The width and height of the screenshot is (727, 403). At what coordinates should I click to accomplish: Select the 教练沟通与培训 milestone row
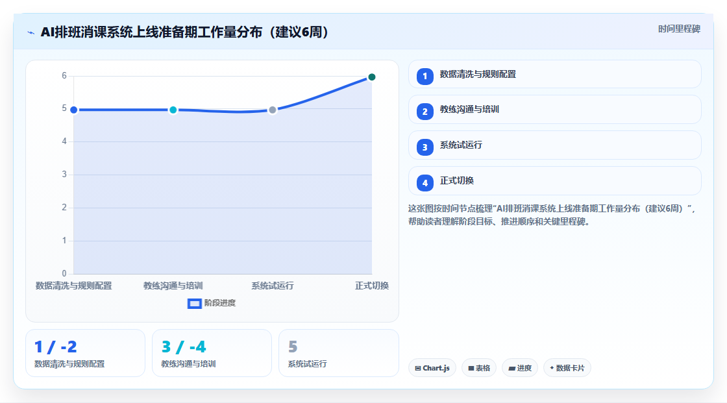[554, 110]
